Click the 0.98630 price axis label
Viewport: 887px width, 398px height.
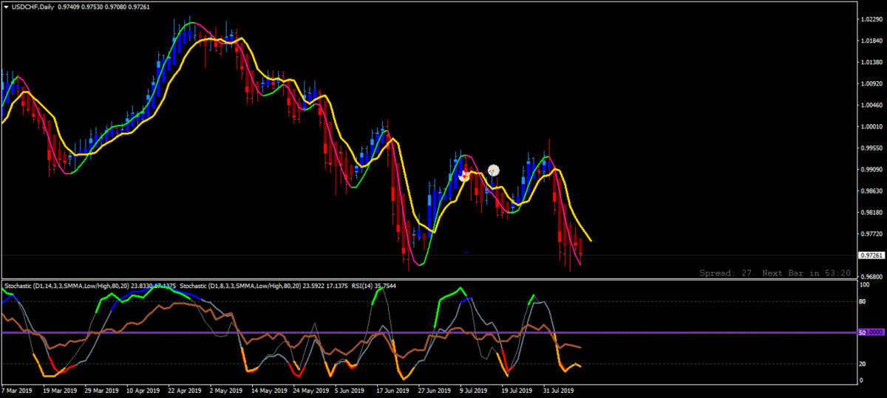[872, 191]
